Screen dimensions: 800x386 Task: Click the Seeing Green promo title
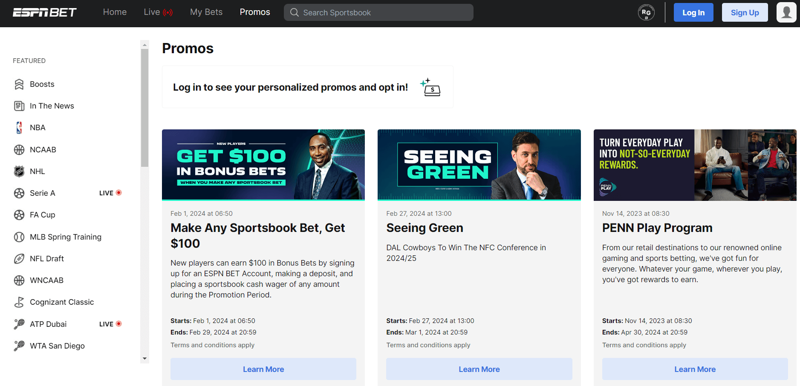click(x=425, y=228)
